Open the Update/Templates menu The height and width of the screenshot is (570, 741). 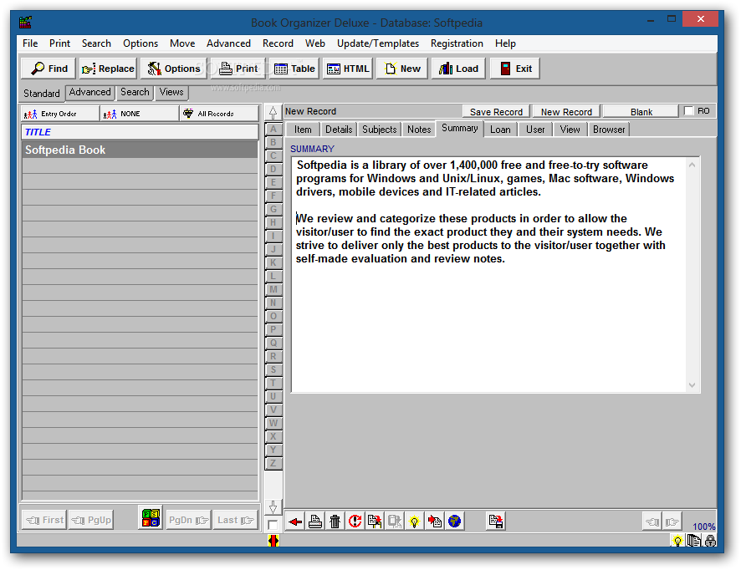tap(377, 43)
